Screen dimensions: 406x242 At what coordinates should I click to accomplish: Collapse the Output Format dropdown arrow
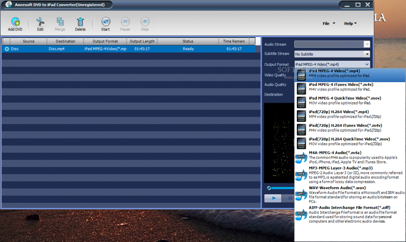tap(367, 65)
